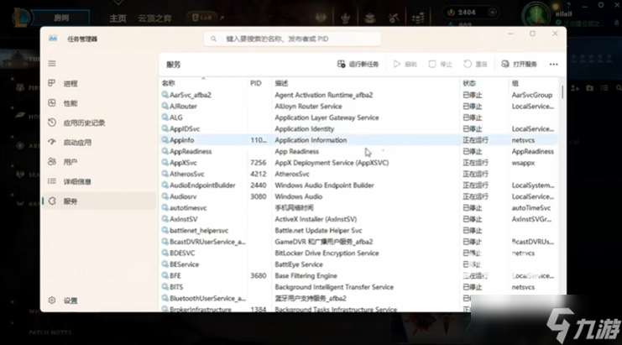
Task: Select the Appinfo service row
Action: coord(358,140)
